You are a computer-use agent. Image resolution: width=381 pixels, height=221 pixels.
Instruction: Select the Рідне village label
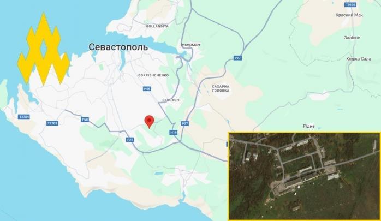click(x=309, y=126)
